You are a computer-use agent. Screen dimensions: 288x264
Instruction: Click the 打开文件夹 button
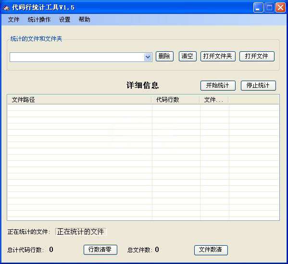(x=218, y=56)
